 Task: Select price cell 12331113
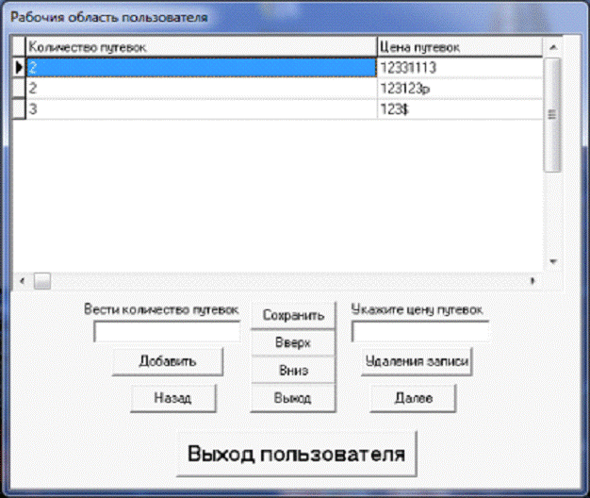pos(460,68)
